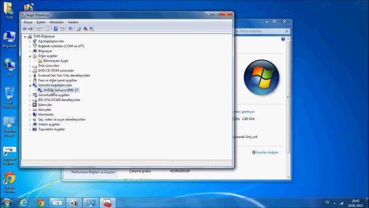
Task: Launch Internet Explorer from the taskbar
Action: [23, 203]
